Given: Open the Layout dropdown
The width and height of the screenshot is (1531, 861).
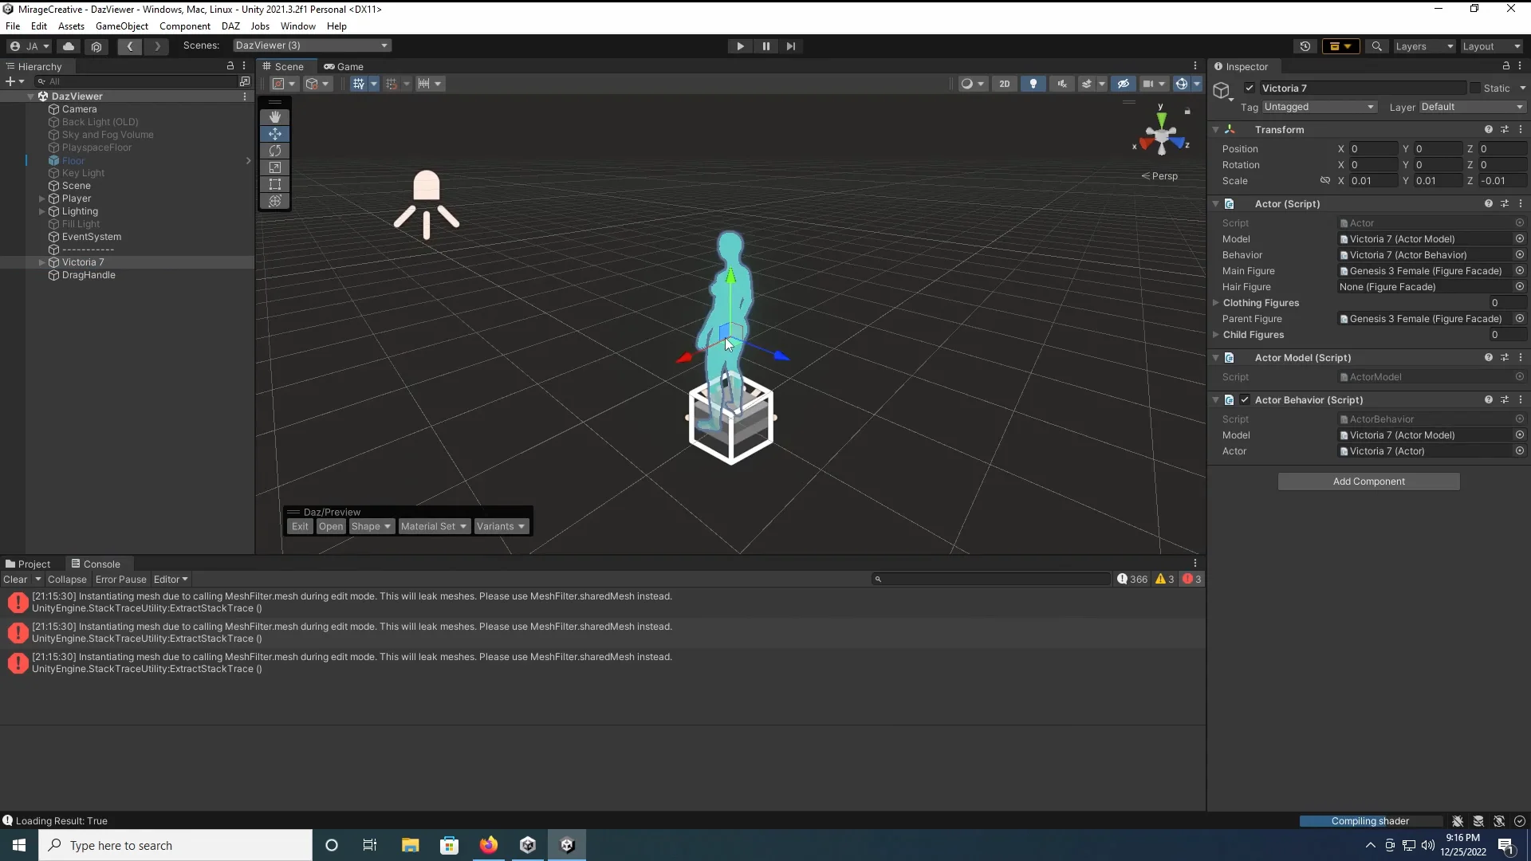Looking at the screenshot, I should (x=1490, y=46).
